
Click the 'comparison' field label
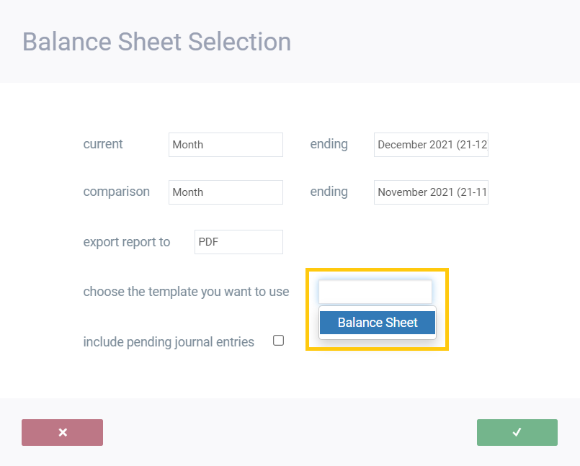pyautogui.click(x=117, y=192)
